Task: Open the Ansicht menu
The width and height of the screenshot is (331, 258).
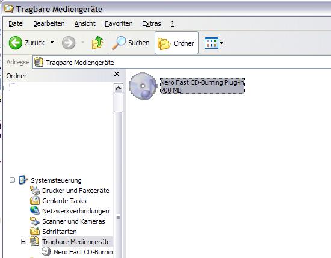Action: (x=85, y=23)
